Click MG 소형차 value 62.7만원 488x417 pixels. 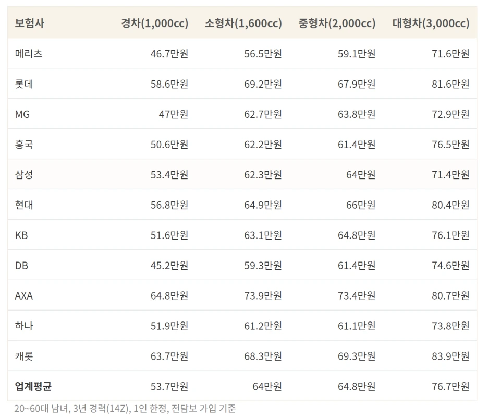coord(263,114)
